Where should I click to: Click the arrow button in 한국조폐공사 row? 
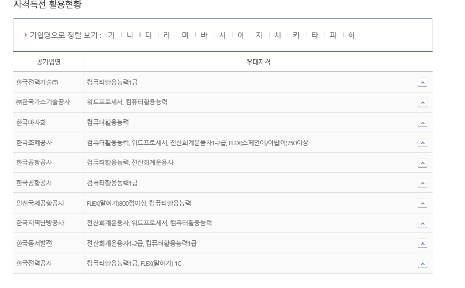[x=422, y=143]
